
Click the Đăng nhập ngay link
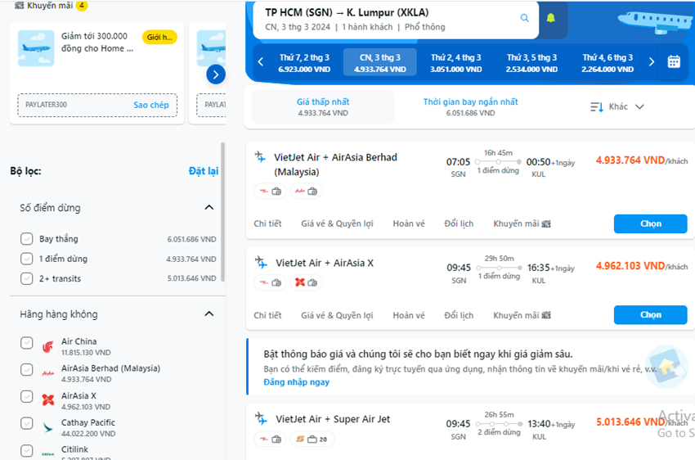[296, 382]
